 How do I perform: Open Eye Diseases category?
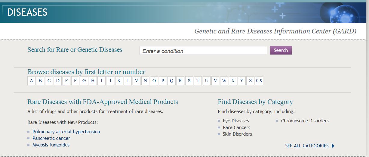tap(236, 121)
